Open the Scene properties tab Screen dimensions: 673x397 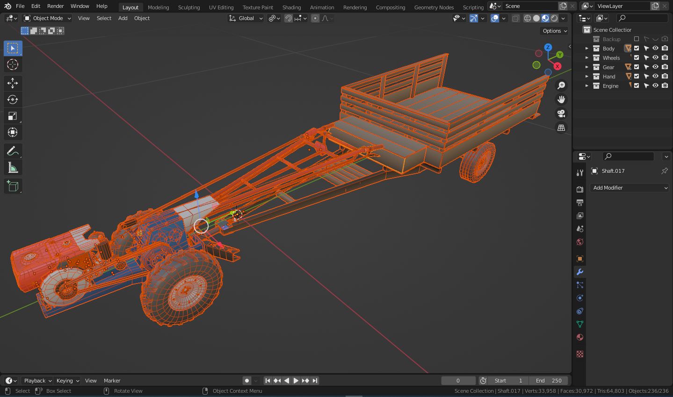coord(580,228)
